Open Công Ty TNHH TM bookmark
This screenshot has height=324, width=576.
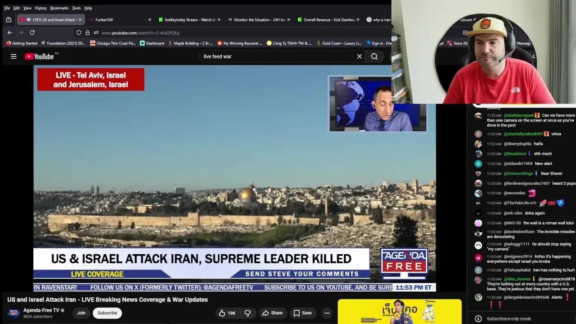(289, 43)
